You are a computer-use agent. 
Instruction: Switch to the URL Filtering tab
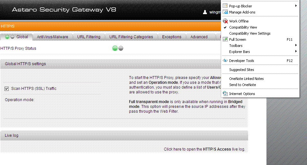point(89,37)
